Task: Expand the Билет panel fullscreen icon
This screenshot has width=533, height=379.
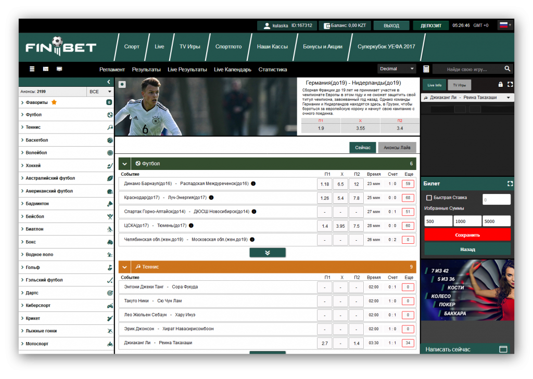Action: click(510, 184)
